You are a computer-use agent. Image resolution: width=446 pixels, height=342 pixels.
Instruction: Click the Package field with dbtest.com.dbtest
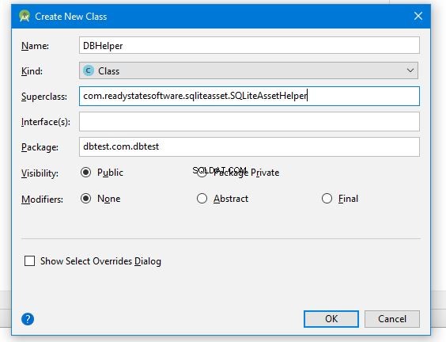(249, 146)
